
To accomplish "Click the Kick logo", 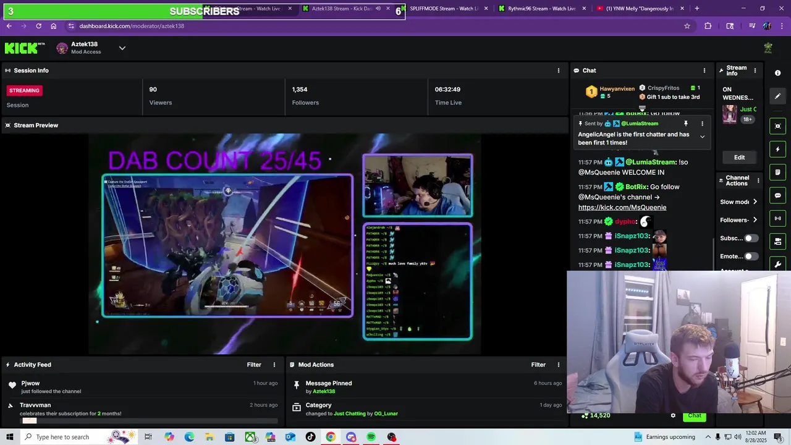I will coord(25,48).
